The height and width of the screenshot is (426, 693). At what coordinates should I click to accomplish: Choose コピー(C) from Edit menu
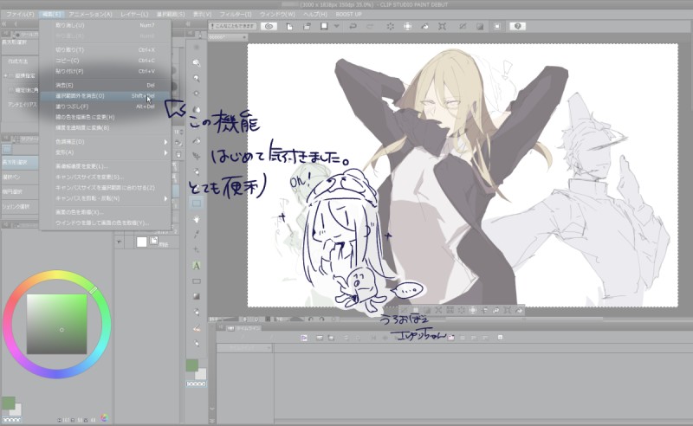point(105,61)
